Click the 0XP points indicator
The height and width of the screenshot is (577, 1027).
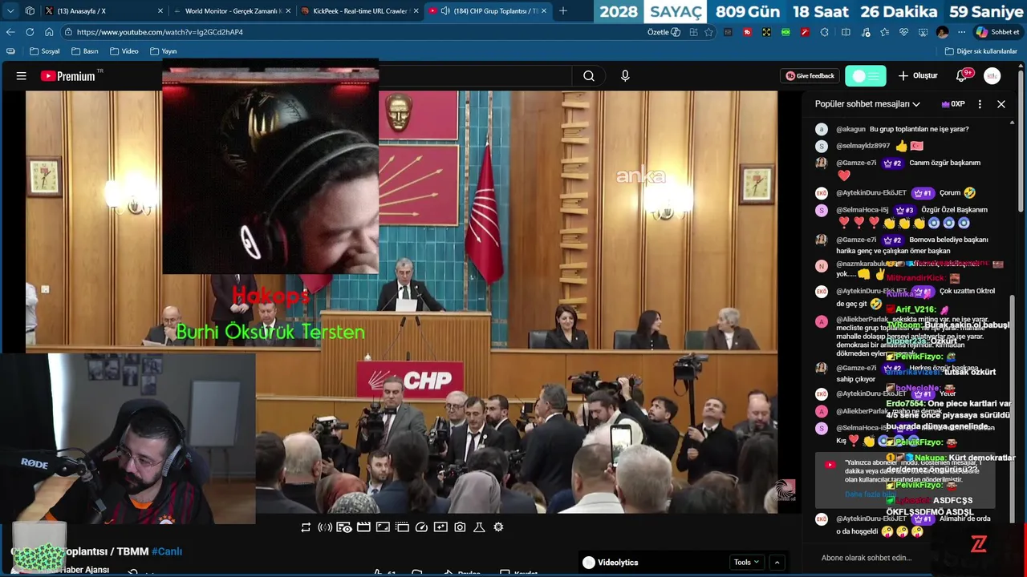tap(953, 104)
